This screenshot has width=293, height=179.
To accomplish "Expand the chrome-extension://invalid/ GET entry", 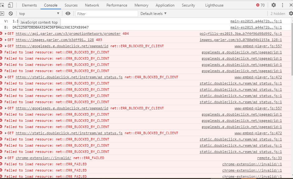I will click(x=6, y=158).
